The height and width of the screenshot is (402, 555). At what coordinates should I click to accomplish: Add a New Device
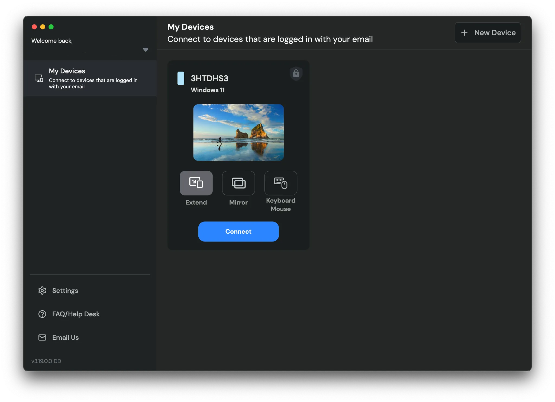click(x=488, y=33)
